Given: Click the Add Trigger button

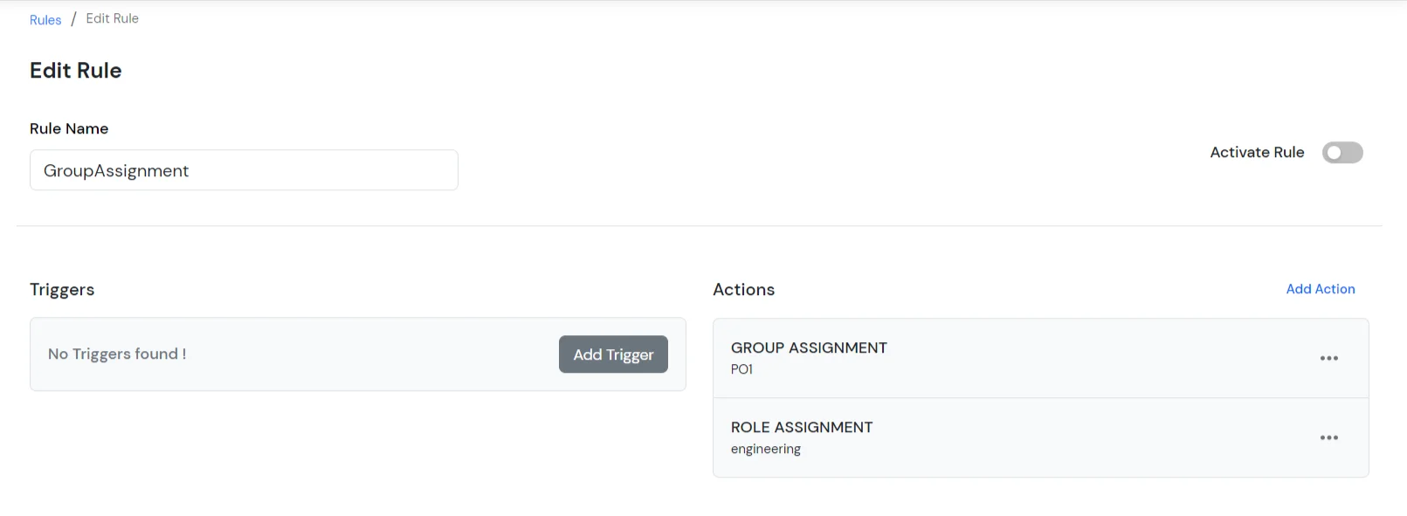Looking at the screenshot, I should click(612, 354).
